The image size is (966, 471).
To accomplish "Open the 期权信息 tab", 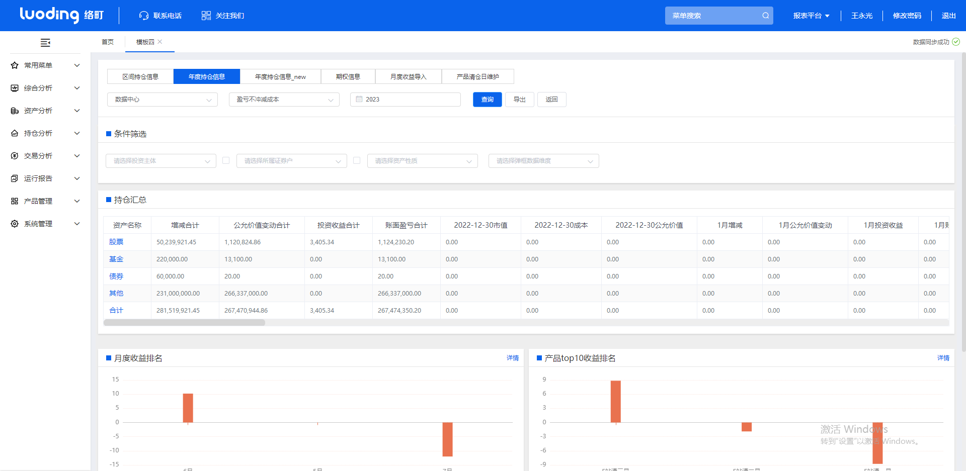I will point(348,76).
